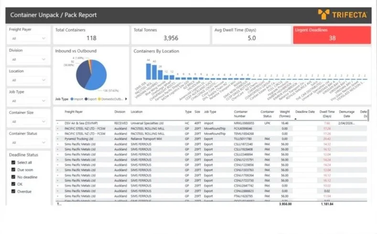
Task: Click the 'Container Unpack / Pack Report' title
Action: [x=54, y=15]
